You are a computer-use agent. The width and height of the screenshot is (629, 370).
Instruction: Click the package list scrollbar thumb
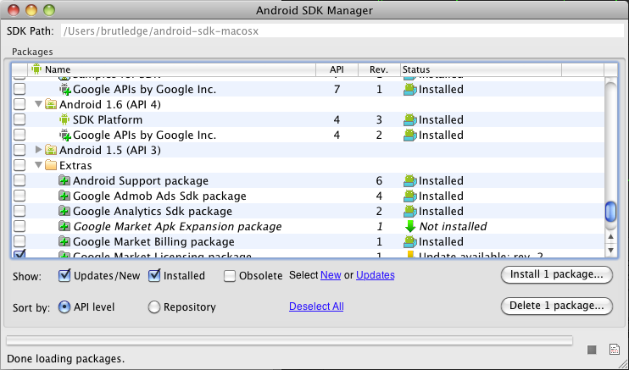(x=610, y=212)
